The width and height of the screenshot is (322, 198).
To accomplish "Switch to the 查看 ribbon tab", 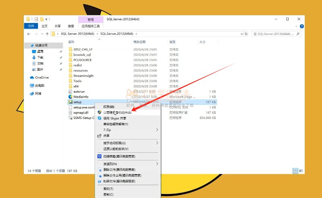I will tap(71, 26).
